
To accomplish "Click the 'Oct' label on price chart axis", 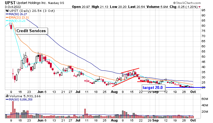I will click(193, 92).
